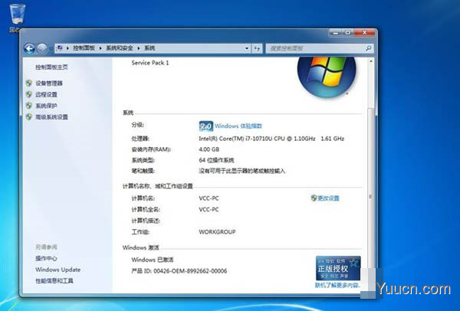Image resolution: width=460 pixels, height=311 pixels.
Task: Click the 64 位操作系统 value
Action: click(216, 160)
